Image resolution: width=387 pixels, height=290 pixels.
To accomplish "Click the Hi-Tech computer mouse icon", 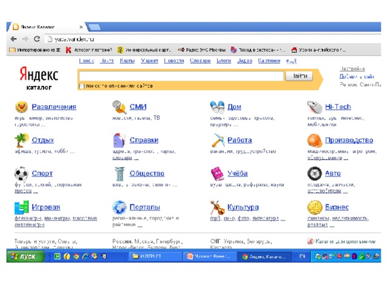I will pos(314,107).
